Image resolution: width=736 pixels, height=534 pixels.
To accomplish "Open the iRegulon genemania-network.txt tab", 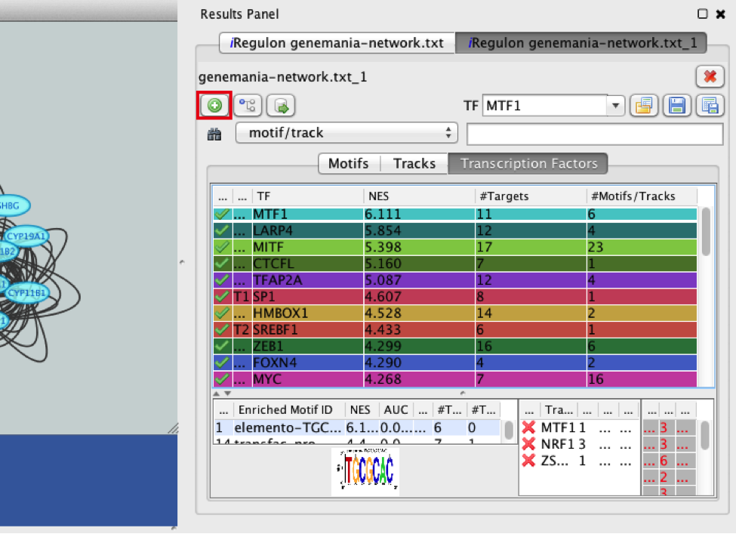I will click(x=337, y=43).
